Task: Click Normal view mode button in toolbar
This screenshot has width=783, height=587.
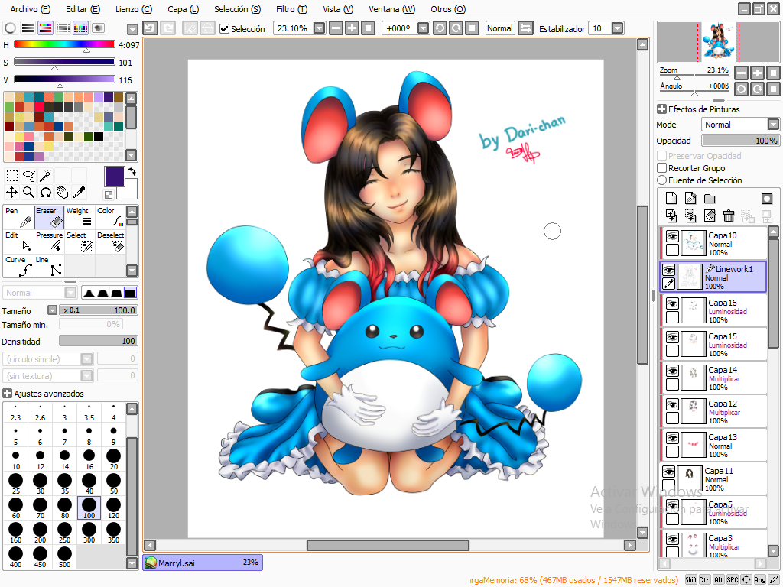Action: click(x=500, y=28)
